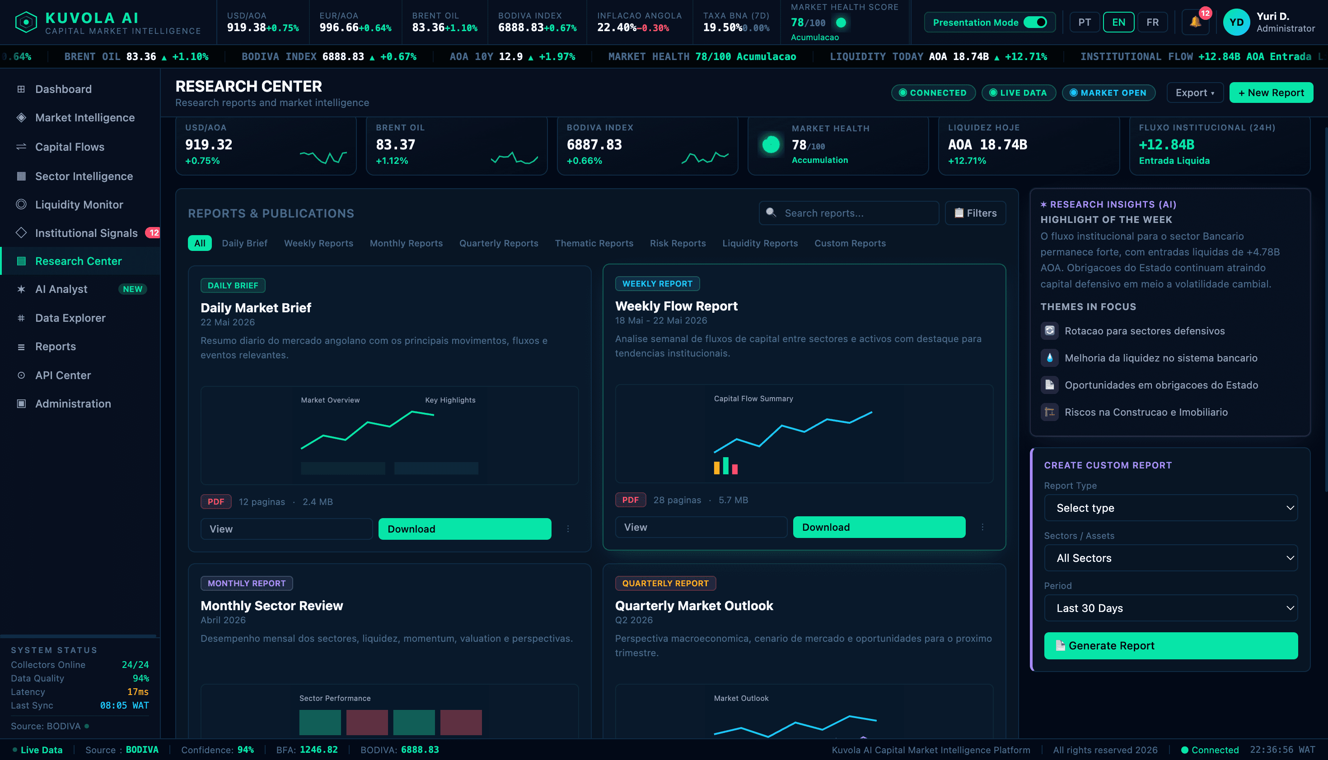
Task: Select the Daily Brief tab
Action: tap(244, 243)
